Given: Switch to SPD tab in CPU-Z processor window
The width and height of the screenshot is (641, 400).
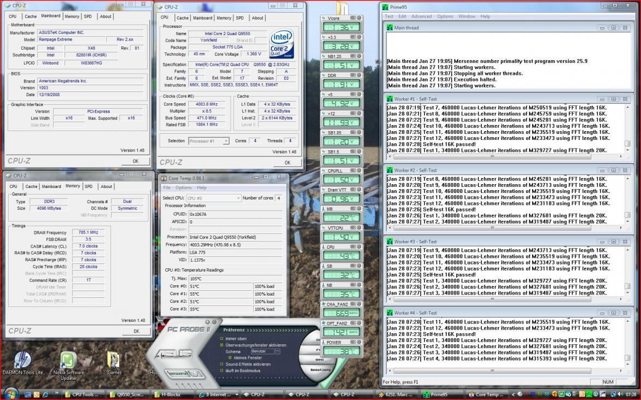Looking at the screenshot, I should [240, 18].
